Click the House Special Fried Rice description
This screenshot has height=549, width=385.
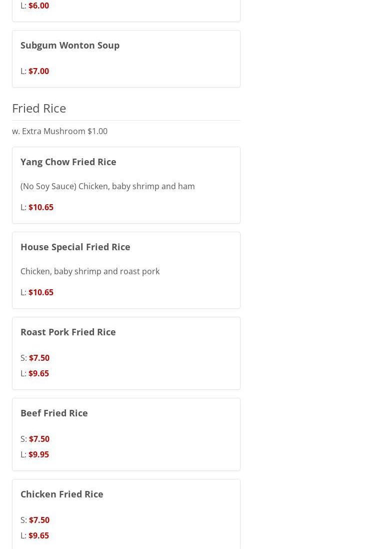coord(90,271)
